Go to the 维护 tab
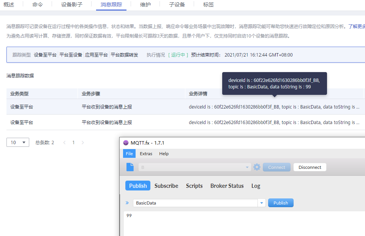 click(145, 5)
